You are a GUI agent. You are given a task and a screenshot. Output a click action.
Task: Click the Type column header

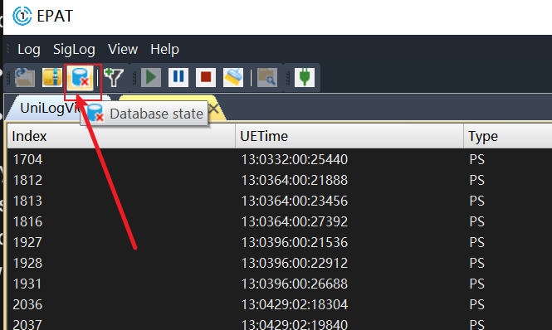[x=508, y=136]
